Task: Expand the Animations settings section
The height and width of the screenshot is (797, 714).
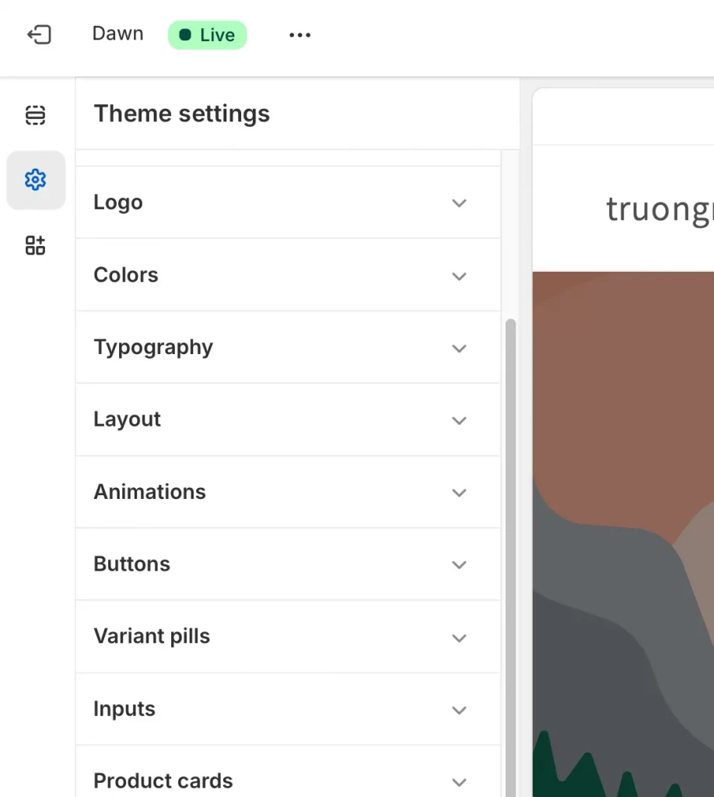Action: click(288, 492)
